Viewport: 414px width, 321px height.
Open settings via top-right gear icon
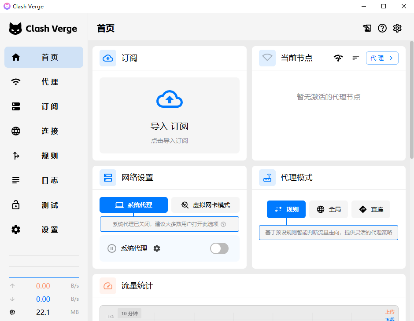397,28
